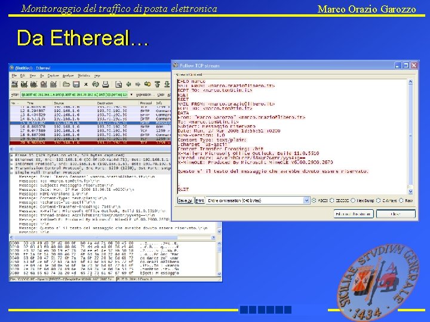430x322 pixels.
Task: Click the Save As button
Action: [x=185, y=200]
